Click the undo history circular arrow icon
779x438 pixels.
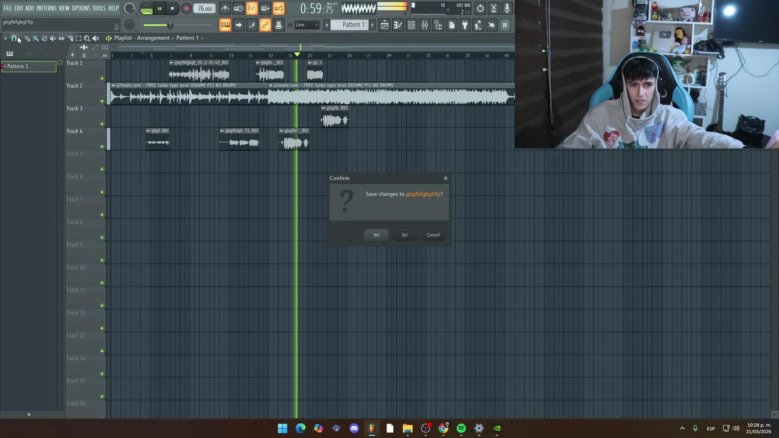(x=480, y=9)
